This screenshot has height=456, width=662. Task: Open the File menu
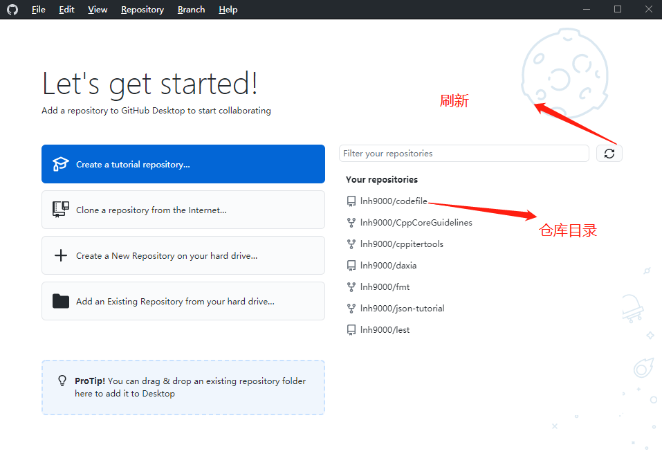pyautogui.click(x=39, y=9)
